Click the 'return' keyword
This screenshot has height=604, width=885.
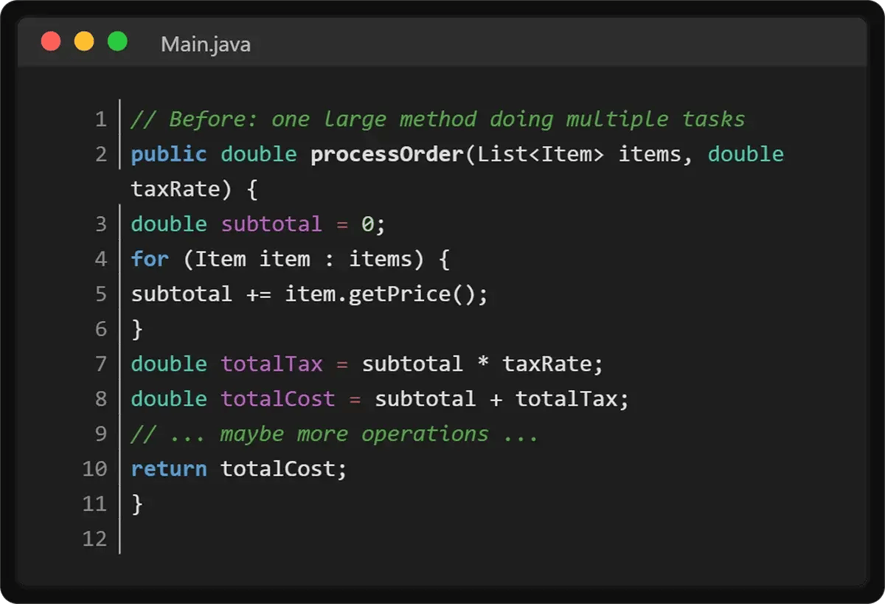click(169, 469)
